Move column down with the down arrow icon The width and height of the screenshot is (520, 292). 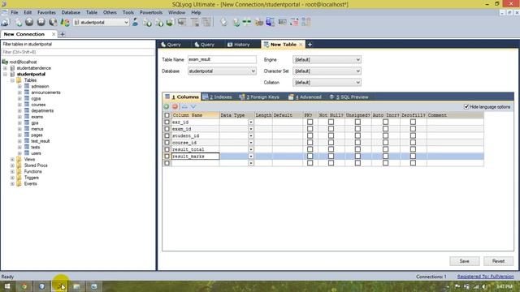click(x=193, y=106)
